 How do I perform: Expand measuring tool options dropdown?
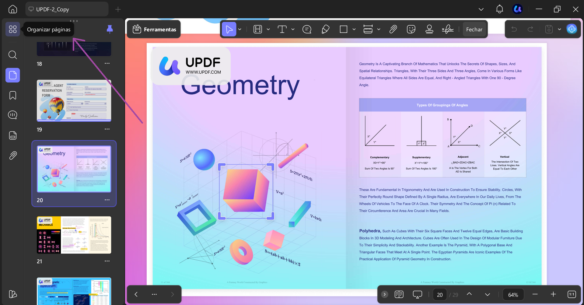coord(379,29)
